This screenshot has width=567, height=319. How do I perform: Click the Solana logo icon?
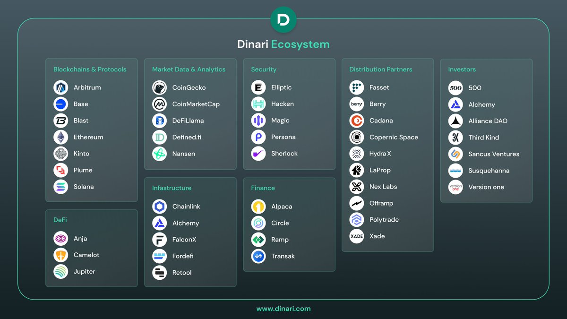(x=61, y=187)
